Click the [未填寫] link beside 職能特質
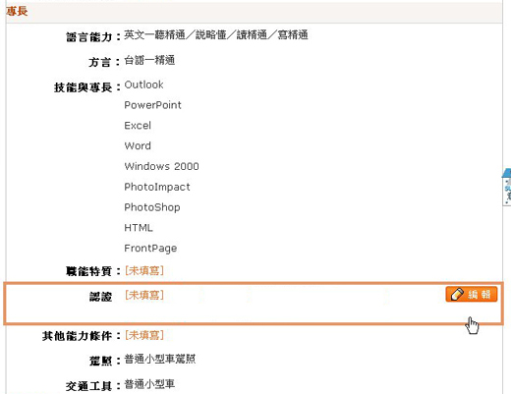This screenshot has width=511, height=394. (144, 270)
